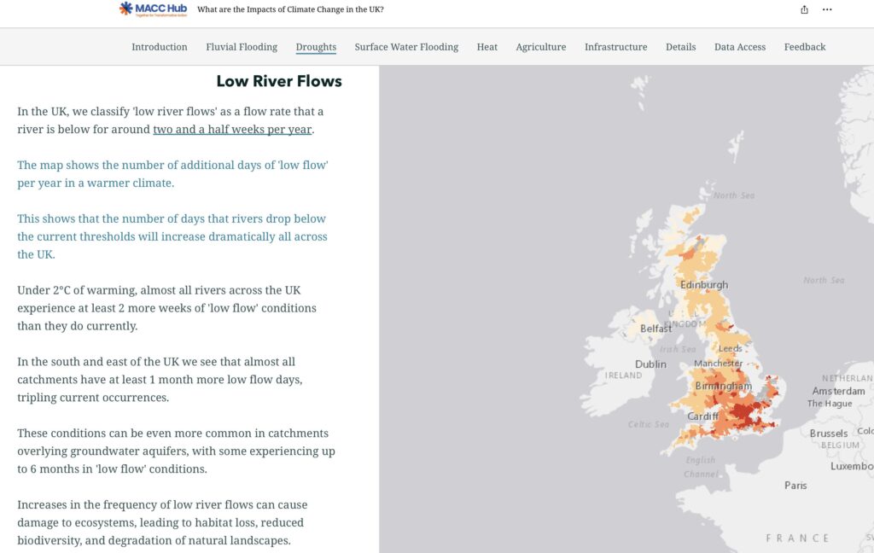
Task: Click the story title about Climate Change impacts
Action: [290, 9]
